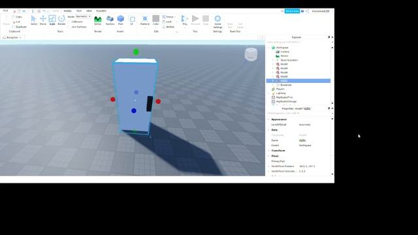Image resolution: width=418 pixels, height=235 pixels.
Task: Switch to the HOME tab
Action: point(56,11)
